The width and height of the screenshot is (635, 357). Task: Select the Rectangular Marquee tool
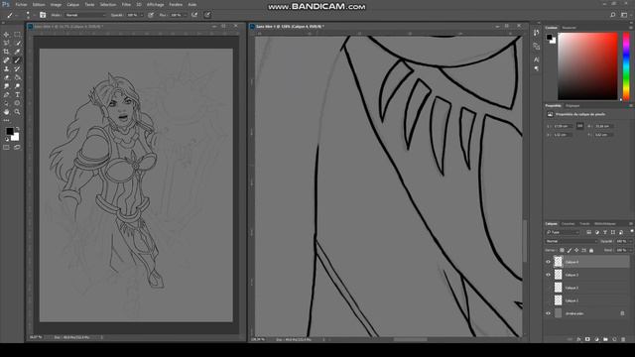click(x=17, y=35)
